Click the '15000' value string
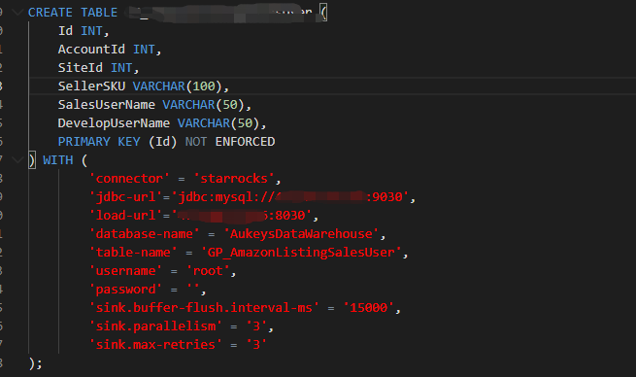This screenshot has width=636, height=377. (369, 308)
